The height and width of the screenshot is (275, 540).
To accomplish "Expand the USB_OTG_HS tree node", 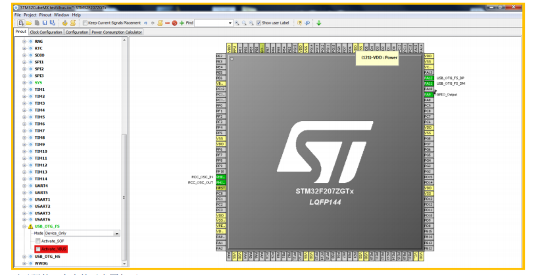I will click(x=24, y=257).
